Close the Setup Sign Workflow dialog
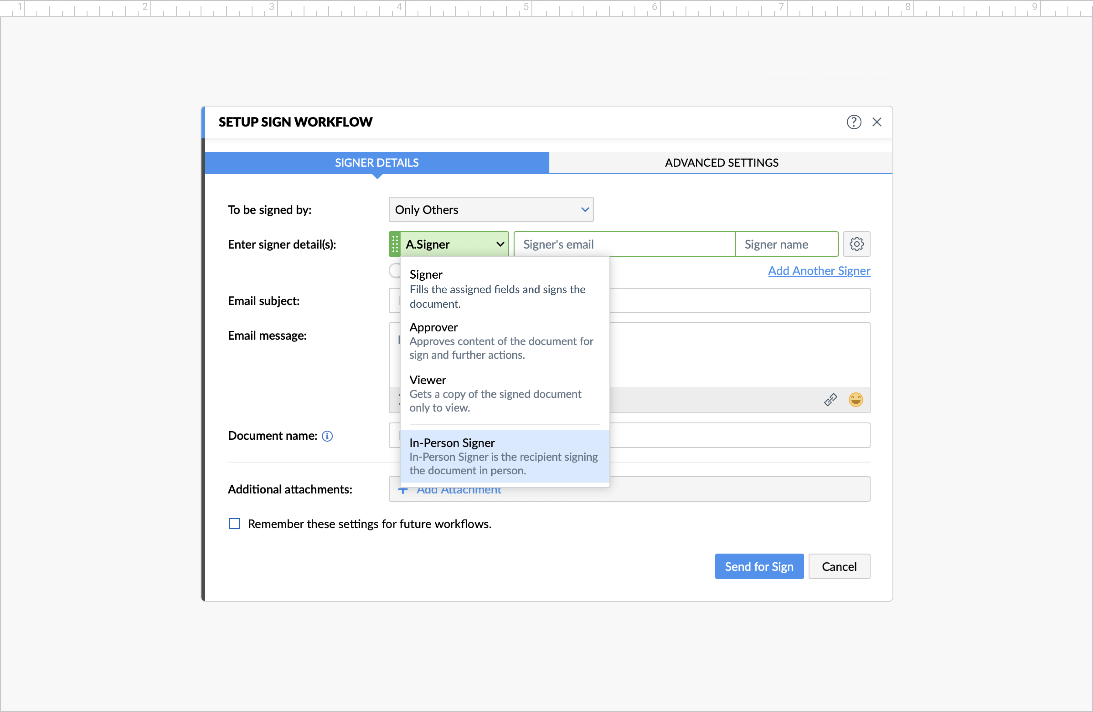 pyautogui.click(x=878, y=122)
